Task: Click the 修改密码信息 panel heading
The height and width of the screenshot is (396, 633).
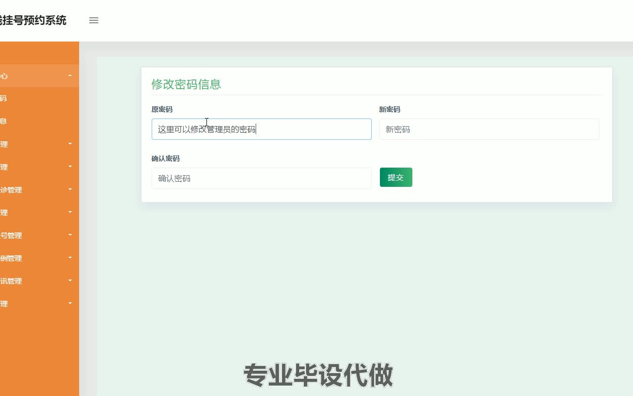Action: click(x=186, y=84)
